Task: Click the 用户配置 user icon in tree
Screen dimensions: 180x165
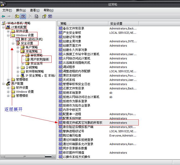Action: coord(8,84)
